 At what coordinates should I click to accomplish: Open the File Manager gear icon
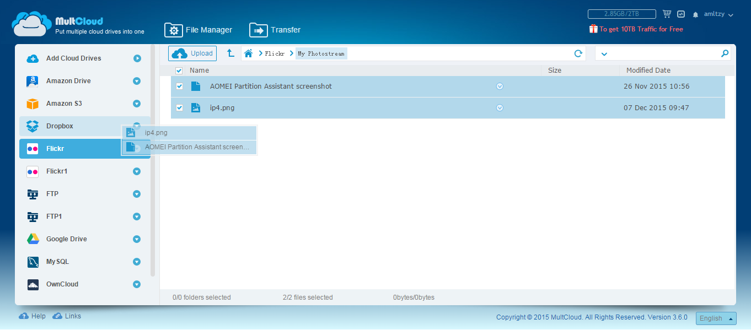click(174, 30)
